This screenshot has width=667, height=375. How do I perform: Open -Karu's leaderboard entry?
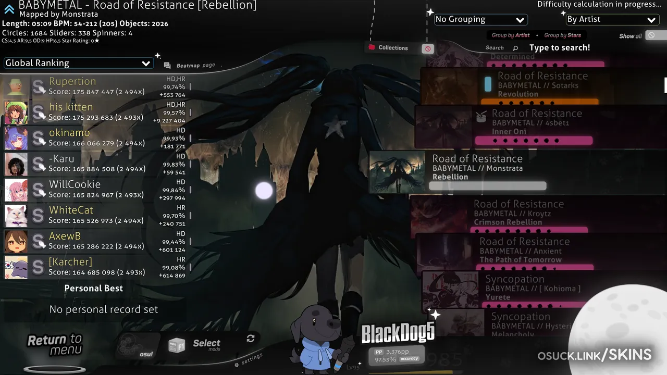point(95,164)
